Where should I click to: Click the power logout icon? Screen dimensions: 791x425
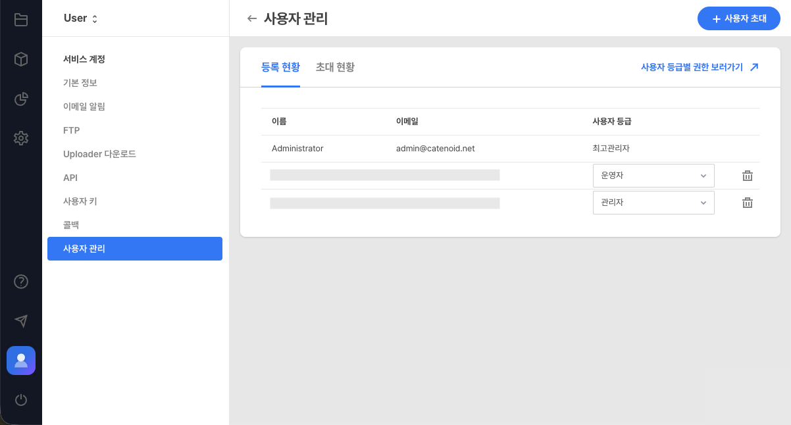21,400
